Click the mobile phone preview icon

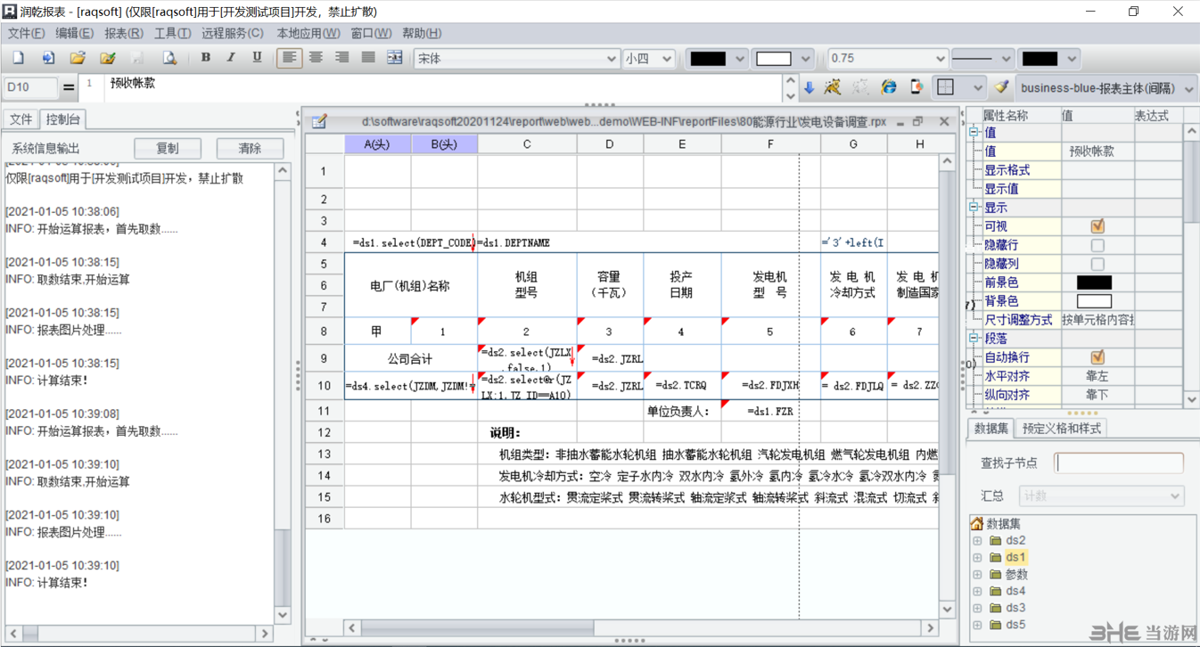(916, 86)
